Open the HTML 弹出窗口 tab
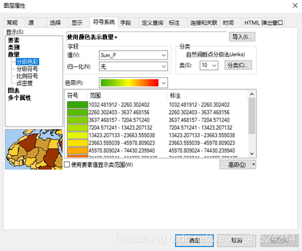This screenshot has width=302, height=251. tap(263, 23)
